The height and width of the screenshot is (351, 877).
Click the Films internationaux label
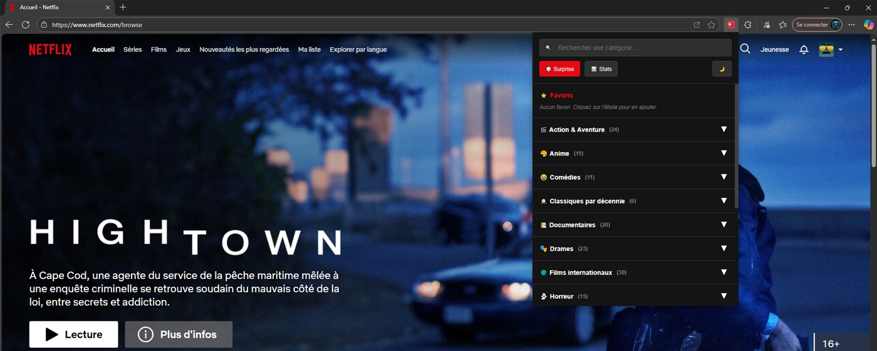(x=581, y=273)
